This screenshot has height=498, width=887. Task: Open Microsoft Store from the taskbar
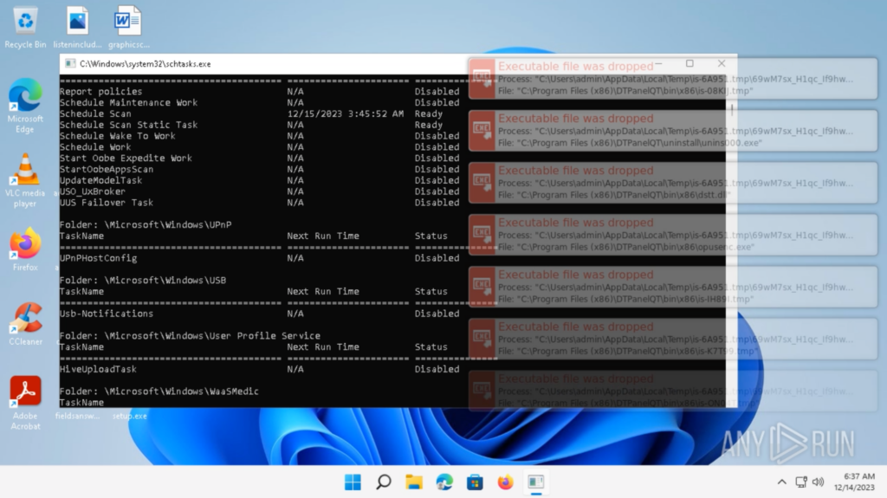[x=475, y=482]
